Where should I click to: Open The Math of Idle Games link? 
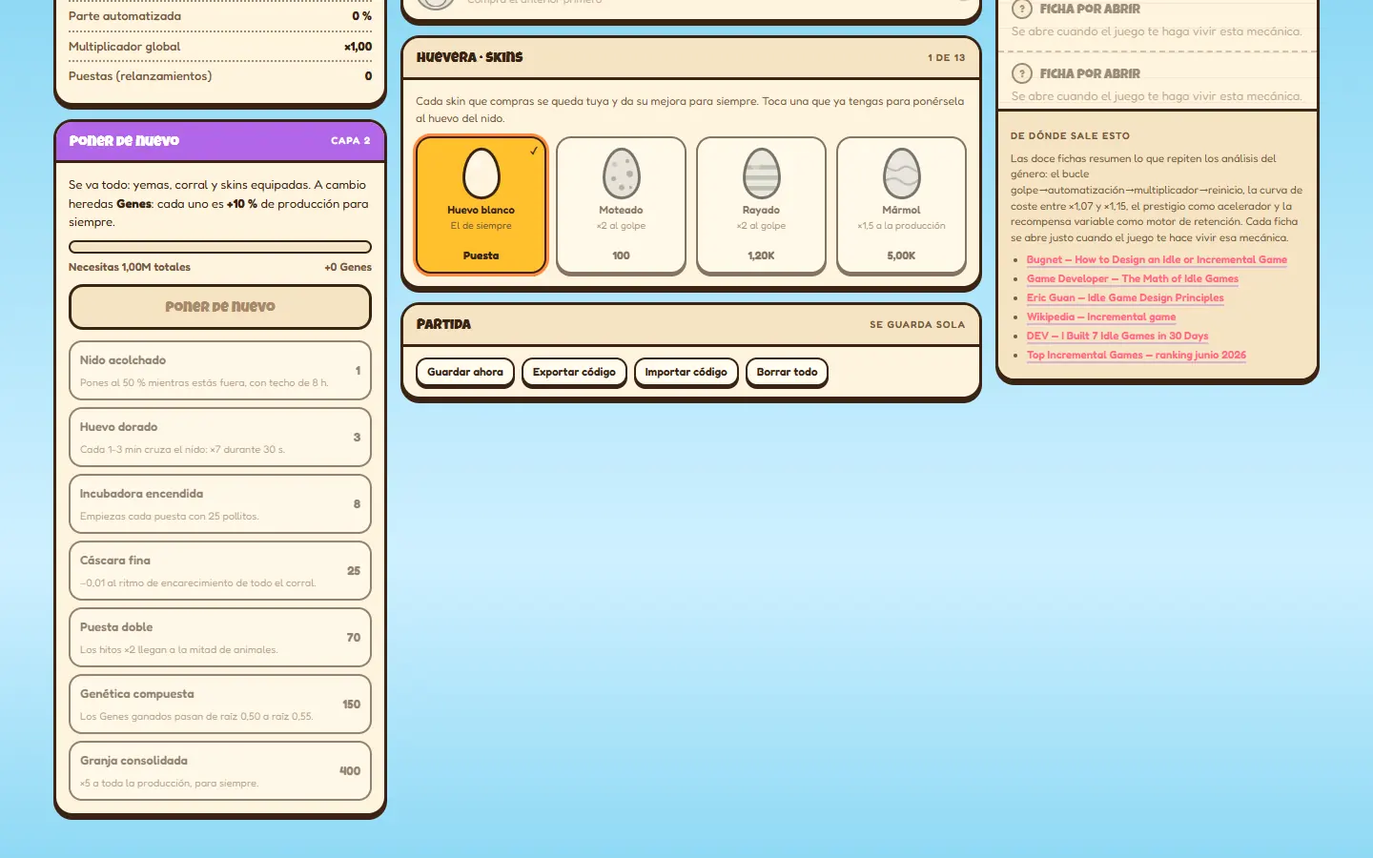[1133, 278]
